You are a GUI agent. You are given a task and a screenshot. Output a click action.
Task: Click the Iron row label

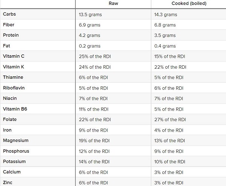8,130
